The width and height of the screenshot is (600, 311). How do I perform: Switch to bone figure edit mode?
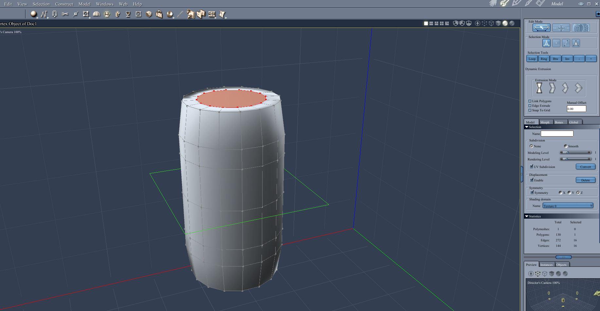click(x=561, y=28)
